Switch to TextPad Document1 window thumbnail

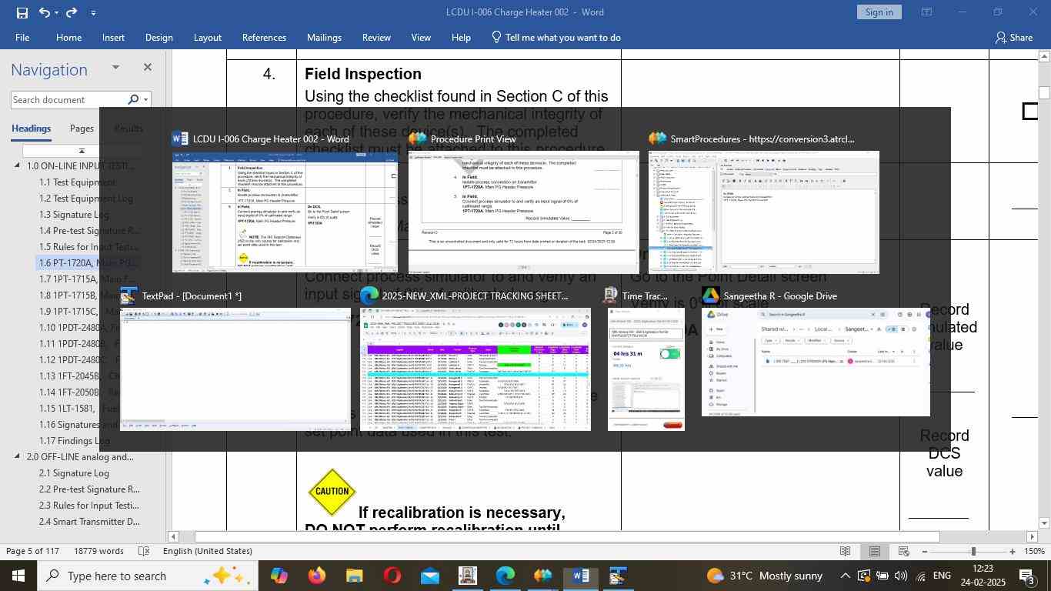point(235,369)
